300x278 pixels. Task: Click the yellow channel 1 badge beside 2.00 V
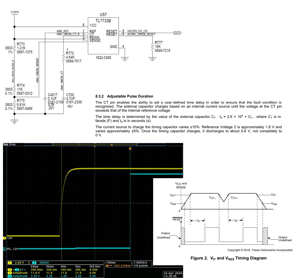[10, 263]
